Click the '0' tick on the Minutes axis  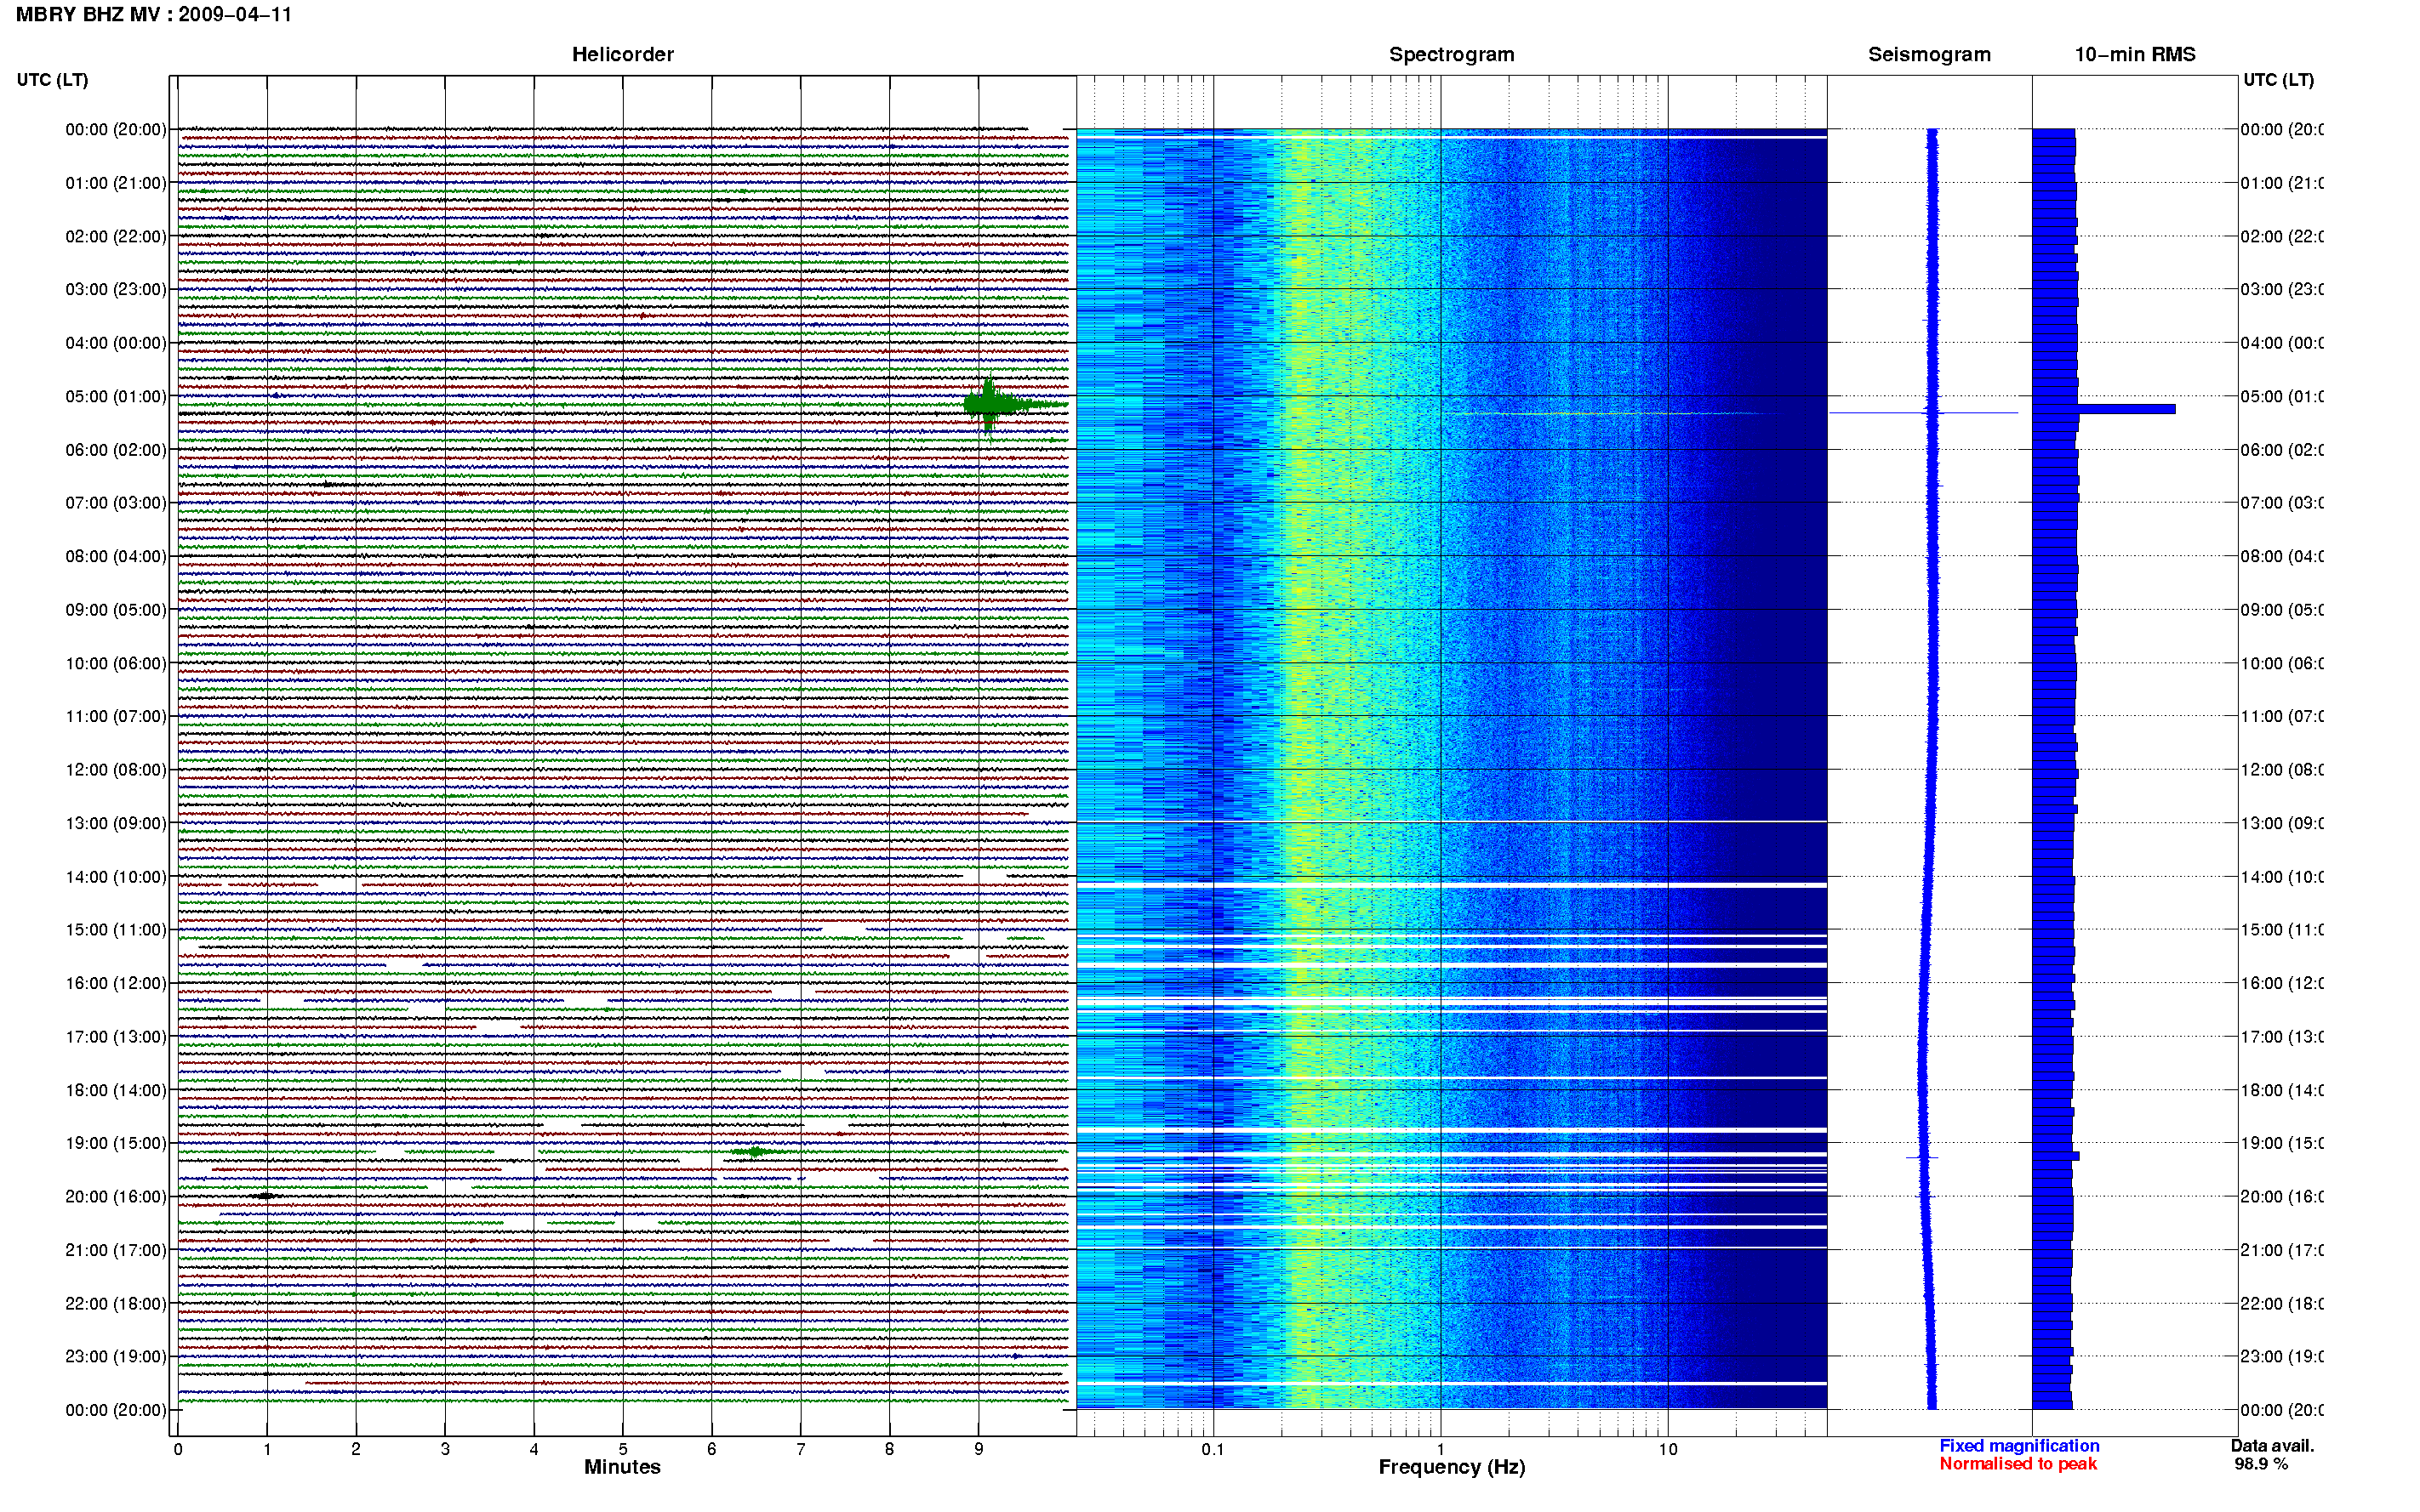tap(178, 1449)
